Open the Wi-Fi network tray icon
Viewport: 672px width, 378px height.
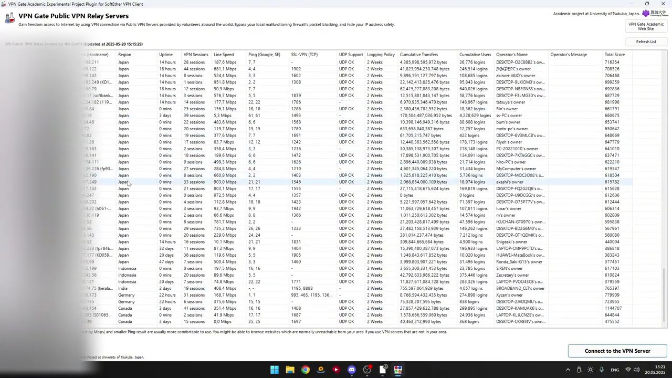pyautogui.click(x=628, y=370)
